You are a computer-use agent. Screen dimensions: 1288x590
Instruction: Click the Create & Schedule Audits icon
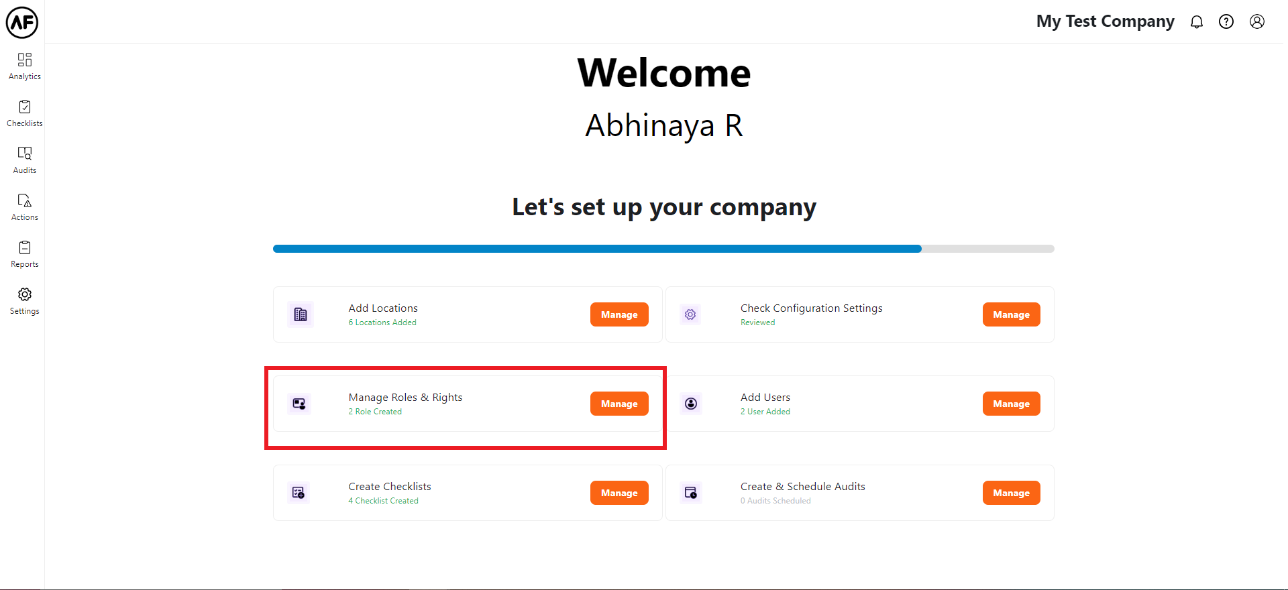click(691, 493)
